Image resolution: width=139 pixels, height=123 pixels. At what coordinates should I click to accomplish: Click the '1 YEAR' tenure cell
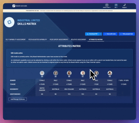click(x=96, y=84)
